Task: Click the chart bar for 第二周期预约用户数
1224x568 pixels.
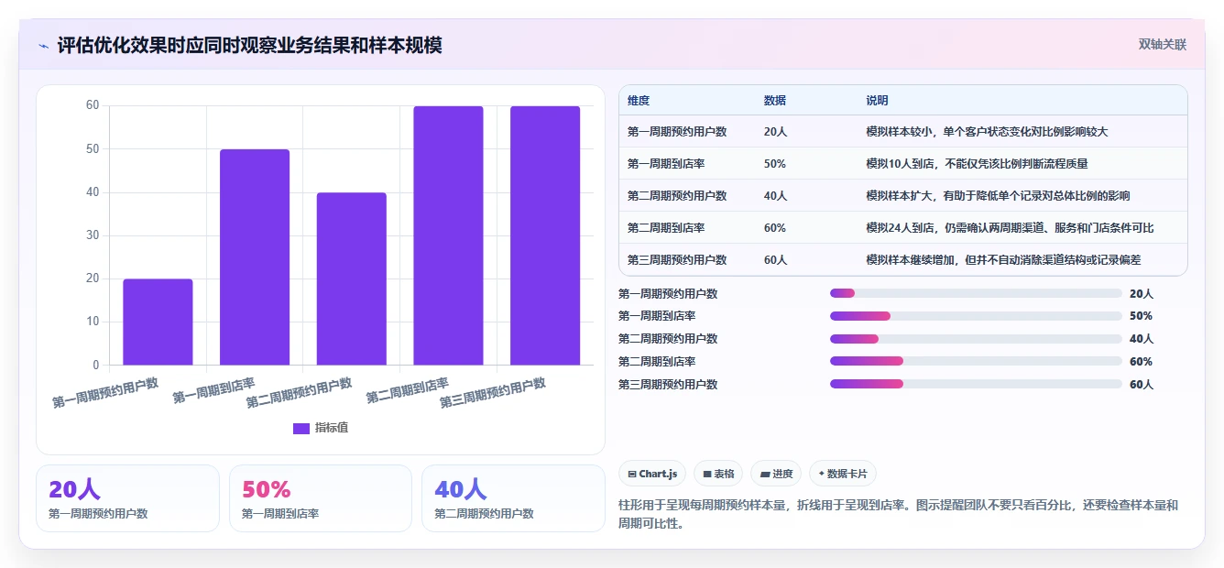Action: click(x=352, y=279)
